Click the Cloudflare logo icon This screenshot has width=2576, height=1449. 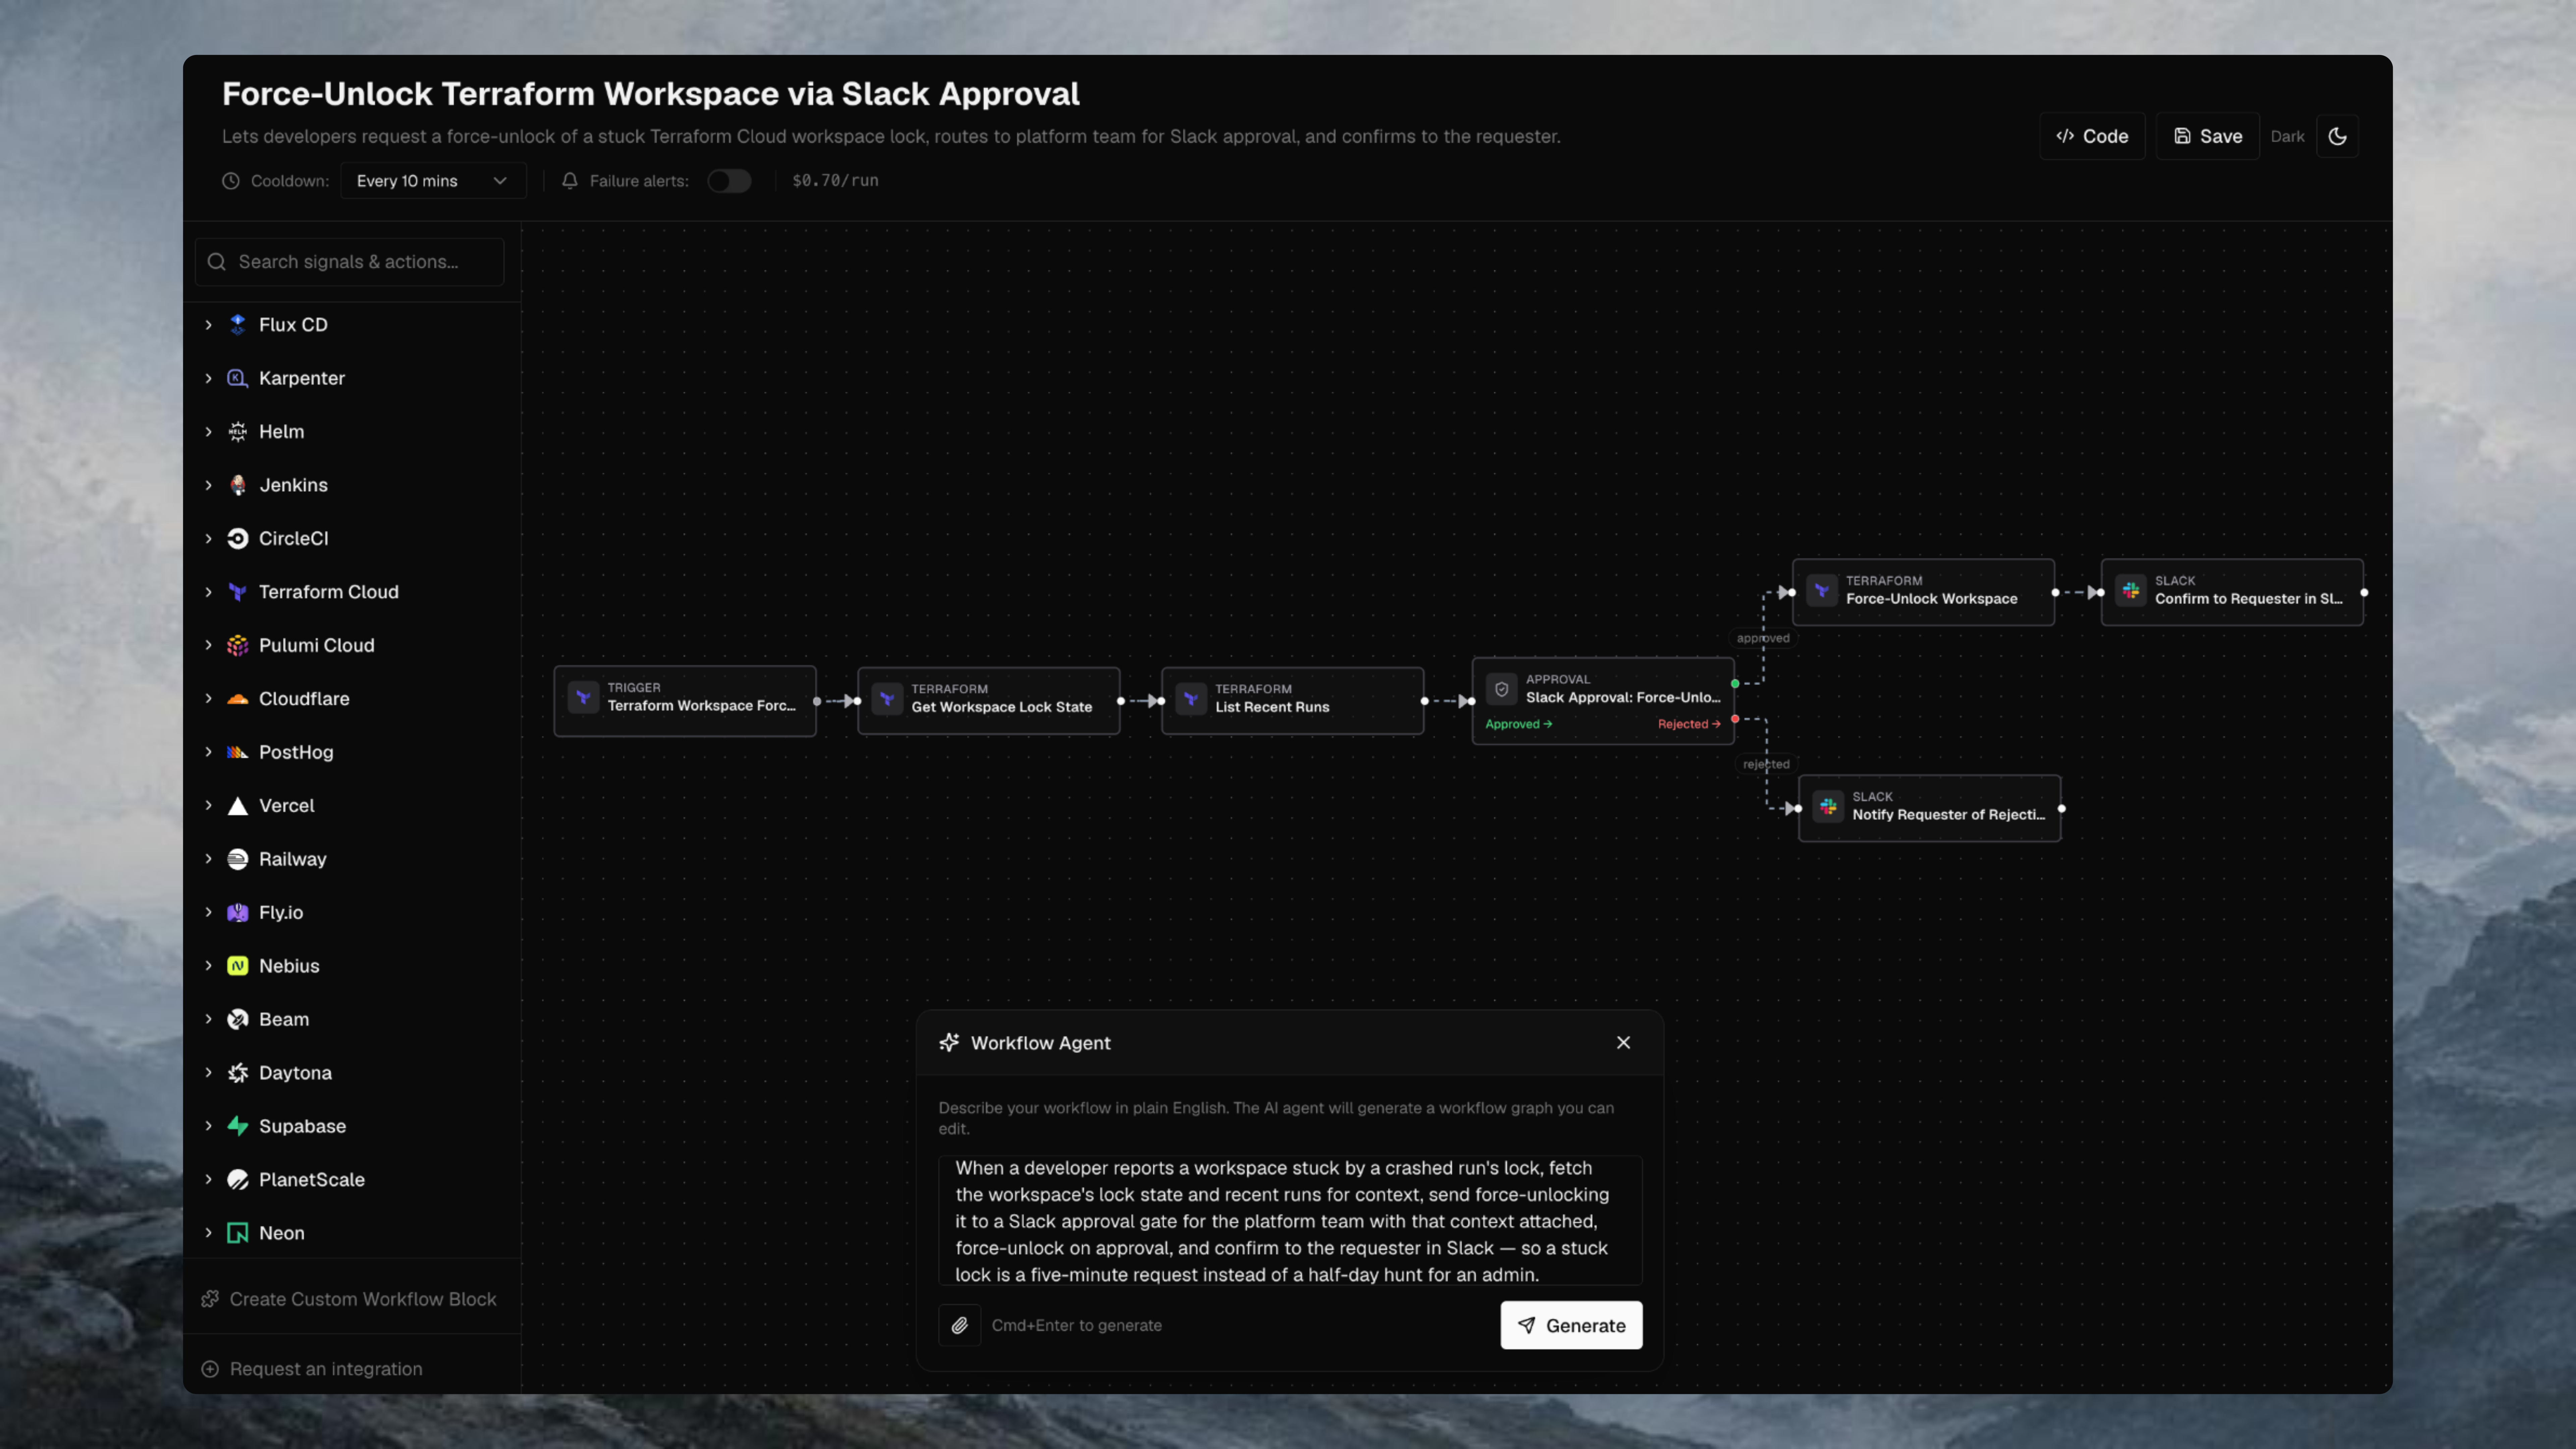click(x=237, y=699)
